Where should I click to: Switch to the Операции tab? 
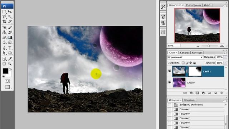[x=189, y=100]
